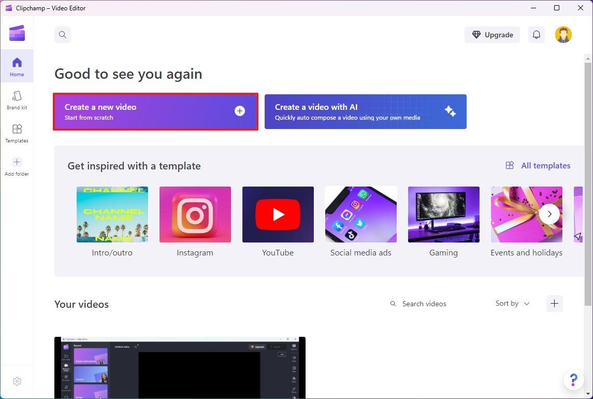Open search with the magnifier icon
The image size is (593, 399).
point(62,35)
